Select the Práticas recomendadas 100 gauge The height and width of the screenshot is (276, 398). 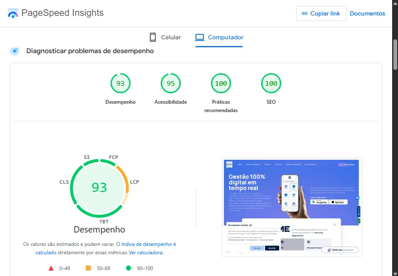[221, 84]
